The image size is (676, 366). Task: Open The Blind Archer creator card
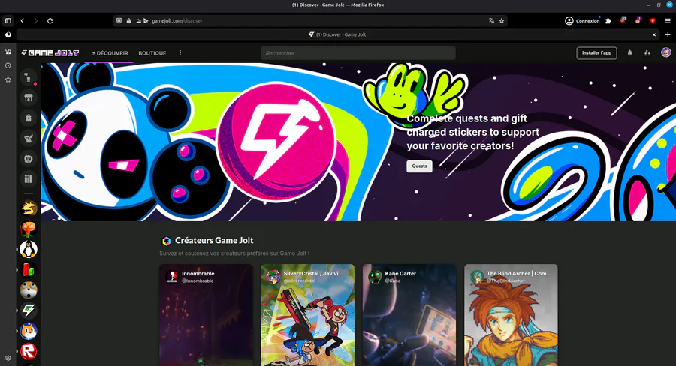click(x=511, y=315)
